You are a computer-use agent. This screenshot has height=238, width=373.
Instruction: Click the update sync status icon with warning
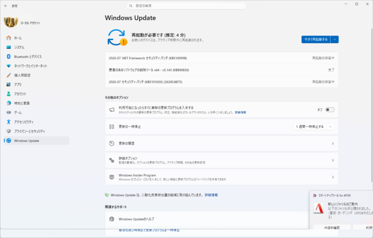pos(117,37)
